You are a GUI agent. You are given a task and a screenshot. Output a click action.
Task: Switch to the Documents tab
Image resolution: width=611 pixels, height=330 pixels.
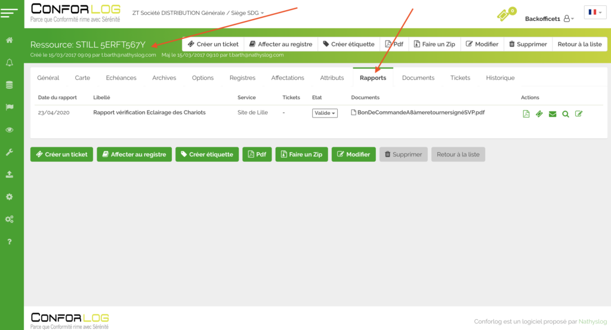click(x=418, y=78)
